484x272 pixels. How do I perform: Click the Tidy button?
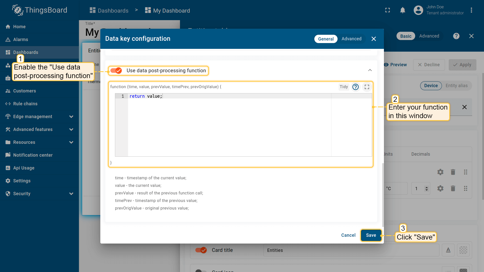(344, 87)
